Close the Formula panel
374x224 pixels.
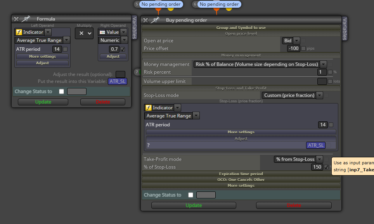pyautogui.click(x=16, y=19)
